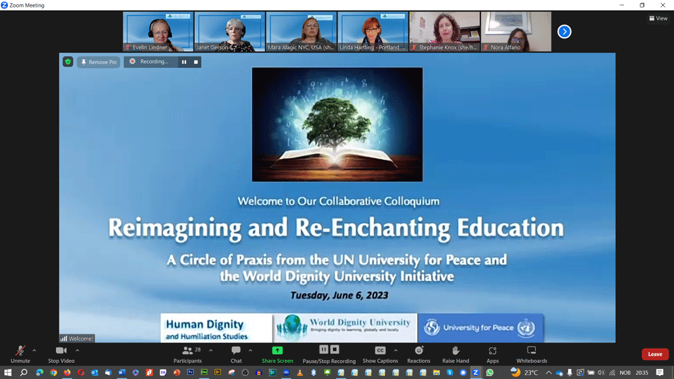The image size is (674, 379).
Task: Unmute the microphone
Action: tap(20, 355)
